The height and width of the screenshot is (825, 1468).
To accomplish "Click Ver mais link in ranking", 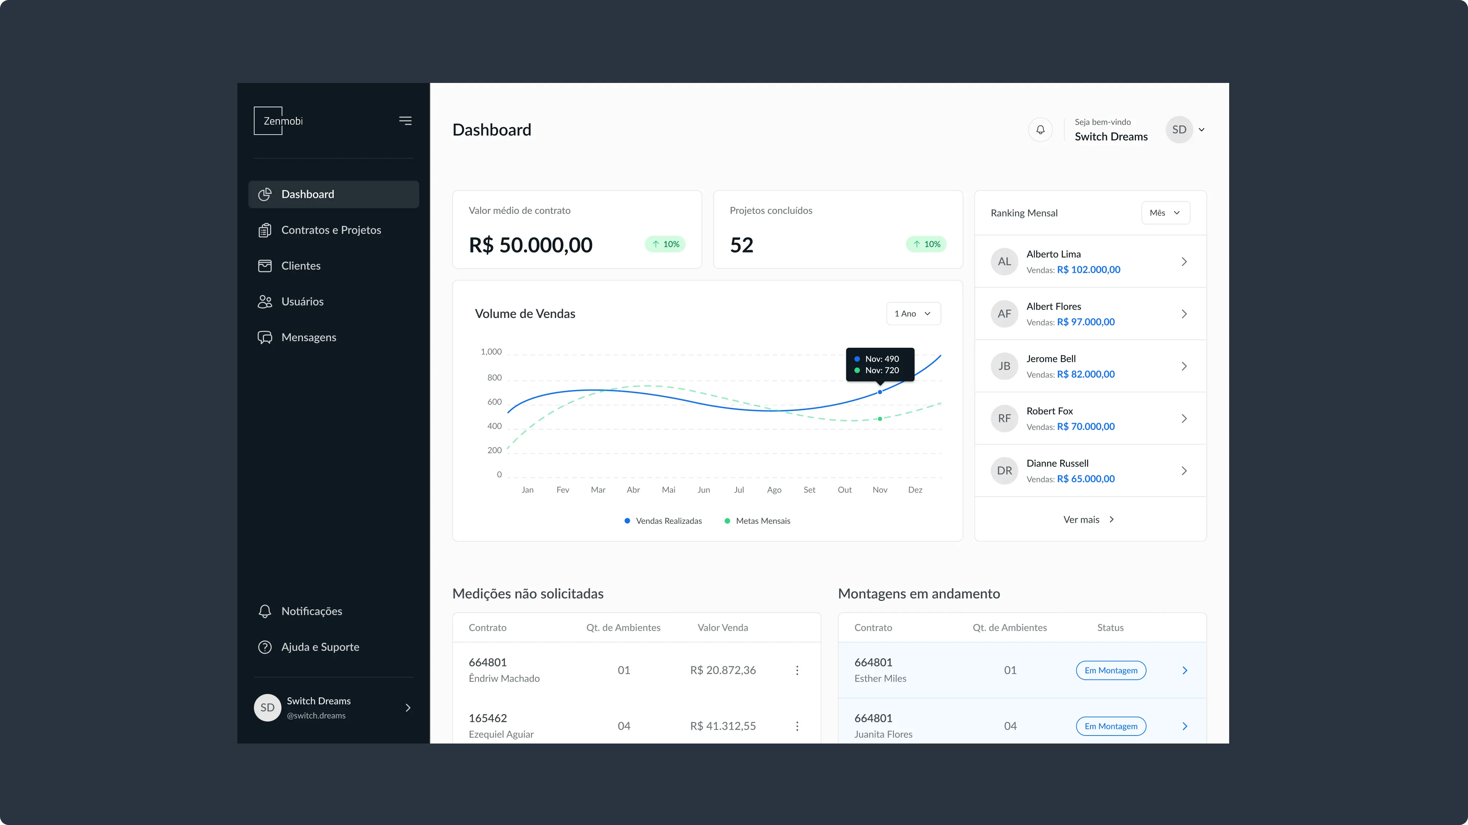I will (1089, 519).
